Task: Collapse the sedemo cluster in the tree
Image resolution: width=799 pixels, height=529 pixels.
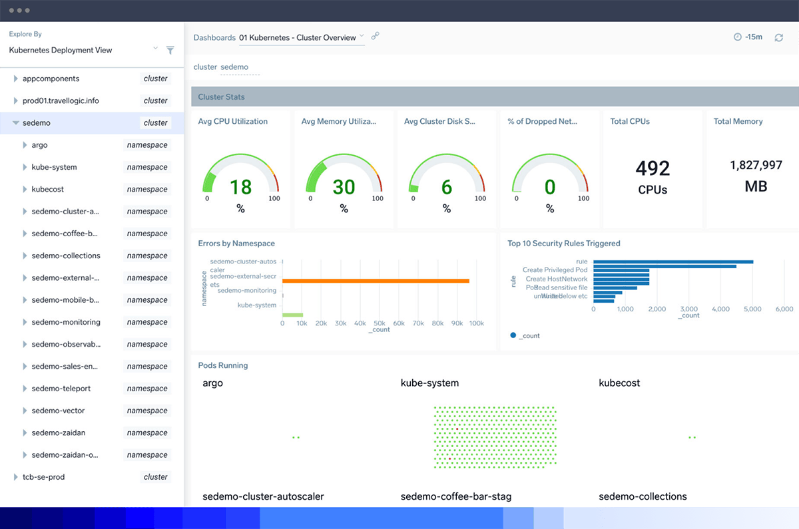Action: click(15, 122)
